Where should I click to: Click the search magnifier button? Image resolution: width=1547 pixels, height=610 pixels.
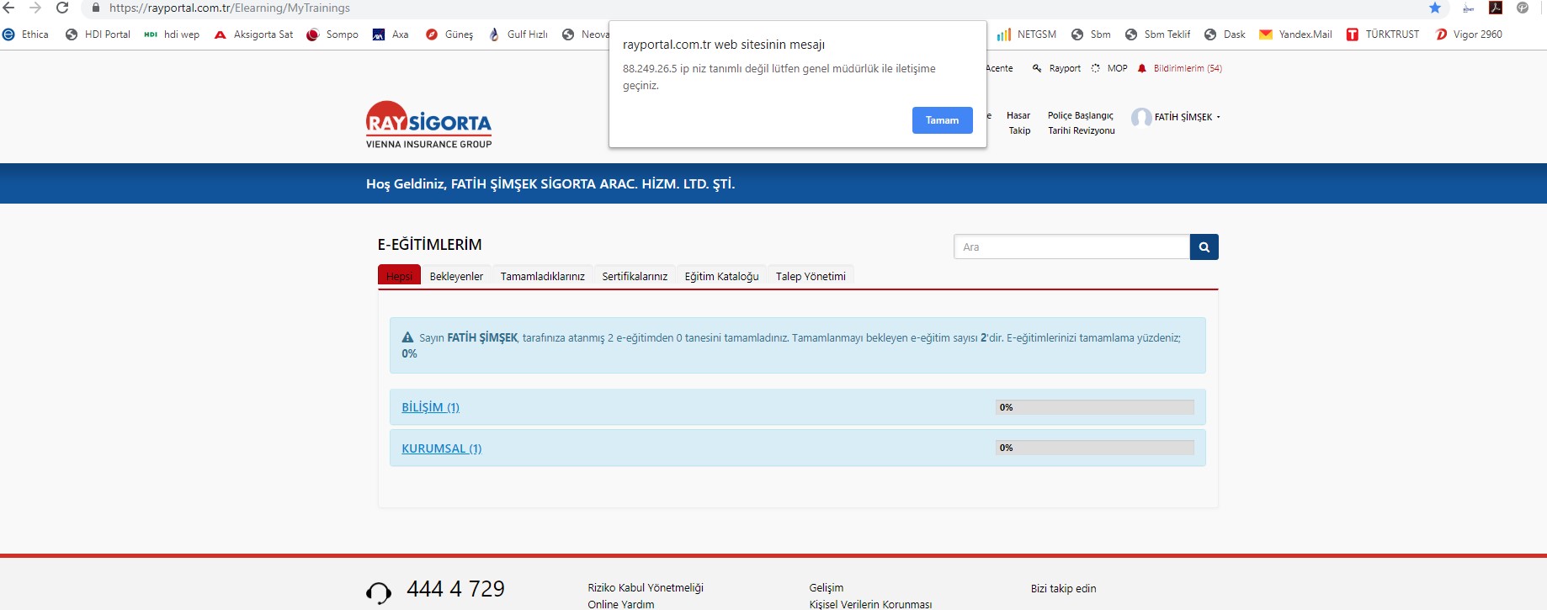(1204, 247)
